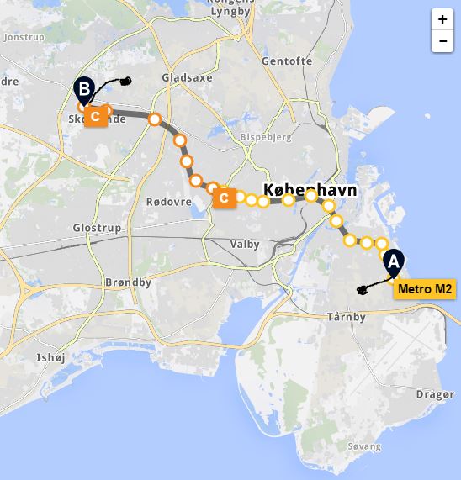Click the Ishøj map label
Image resolution: width=461 pixels, height=480 pixels.
click(50, 357)
